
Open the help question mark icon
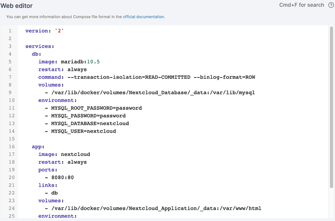pyautogui.click(x=331, y=5)
